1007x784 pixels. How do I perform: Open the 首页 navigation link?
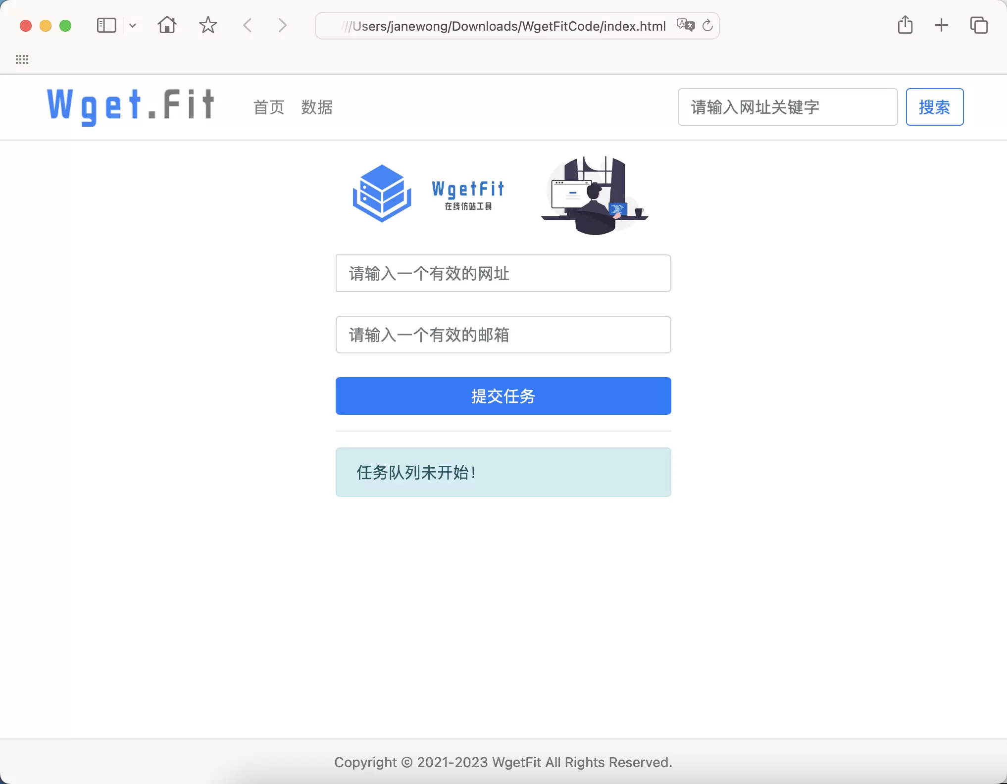tap(269, 107)
